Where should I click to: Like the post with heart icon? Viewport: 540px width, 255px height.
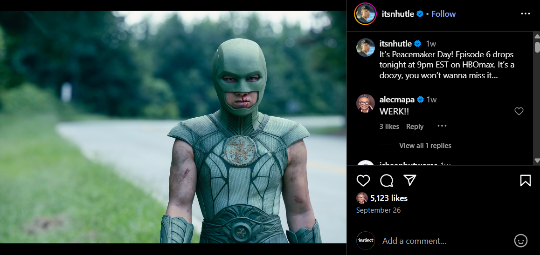coord(363,181)
